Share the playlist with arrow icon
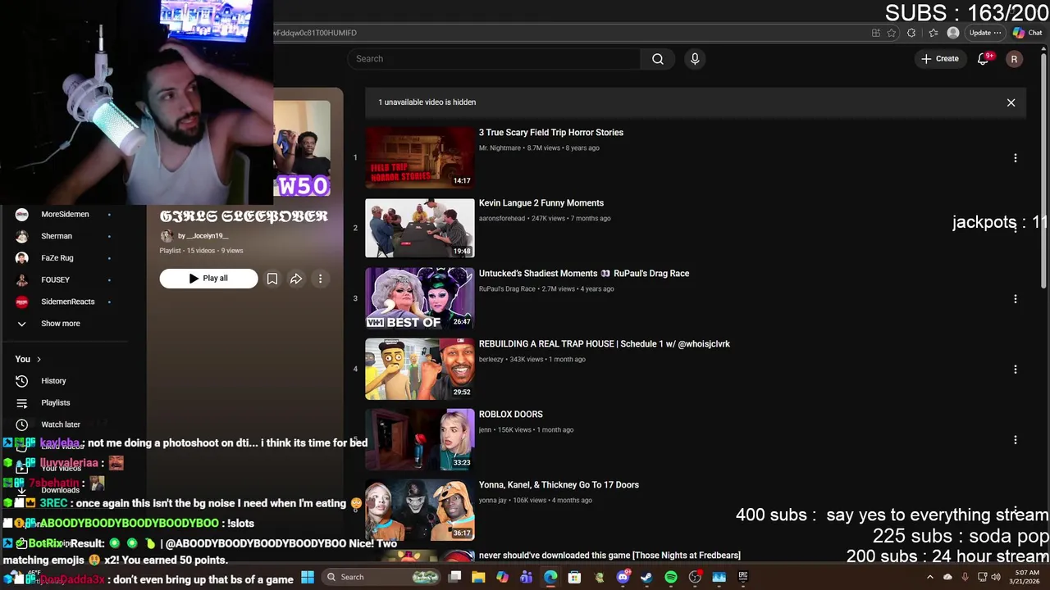Viewport: 1050px width, 590px height. (x=296, y=279)
